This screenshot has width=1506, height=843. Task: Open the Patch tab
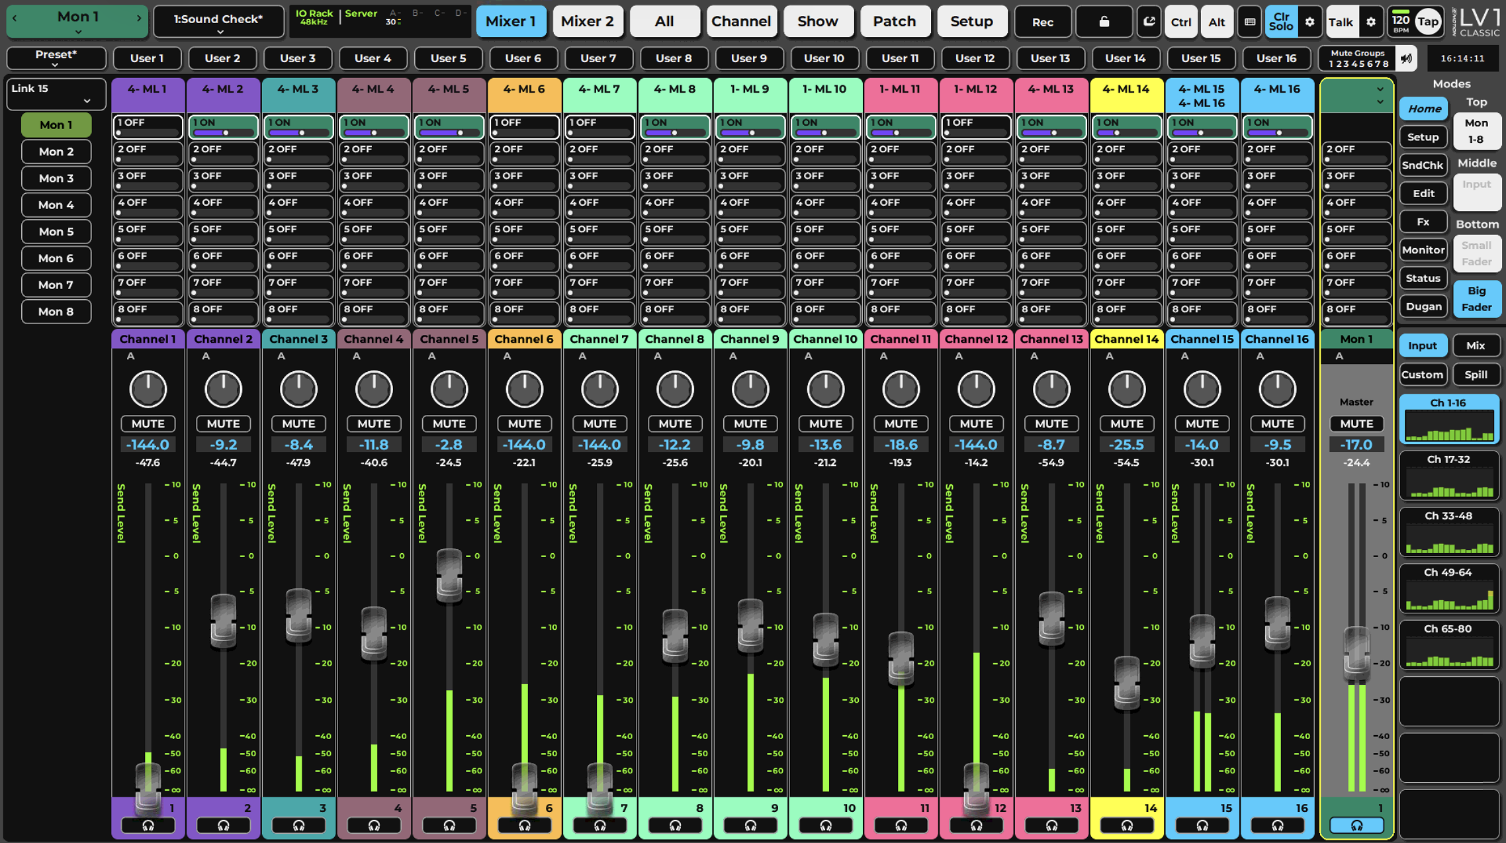pos(895,21)
